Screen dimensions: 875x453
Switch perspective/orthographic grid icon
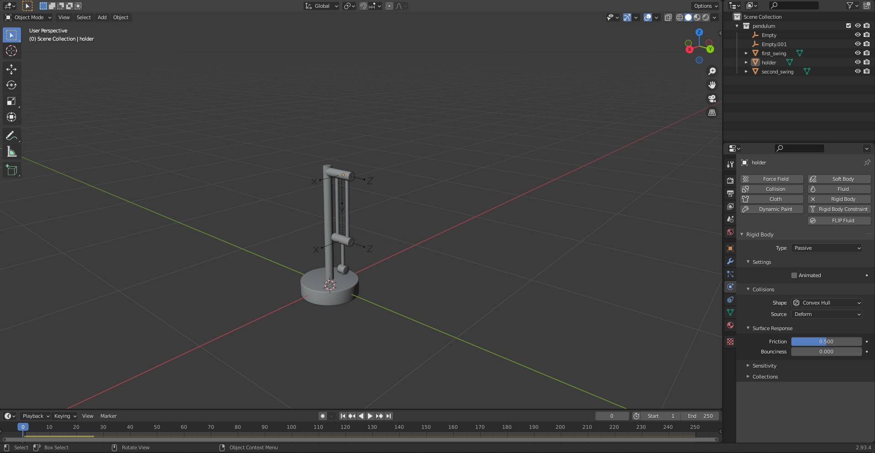click(x=712, y=112)
